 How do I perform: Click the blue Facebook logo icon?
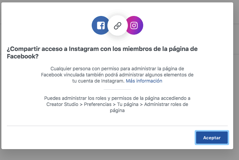(x=100, y=25)
